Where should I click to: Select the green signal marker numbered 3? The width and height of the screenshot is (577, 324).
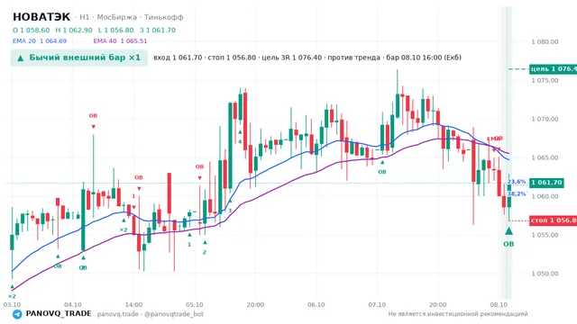tap(230, 206)
